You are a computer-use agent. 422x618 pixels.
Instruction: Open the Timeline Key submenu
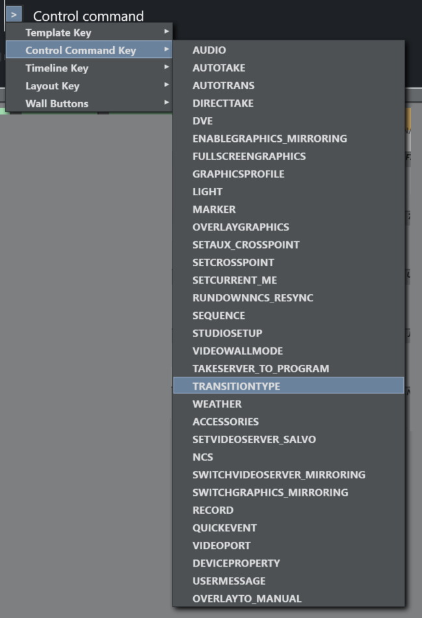(57, 68)
